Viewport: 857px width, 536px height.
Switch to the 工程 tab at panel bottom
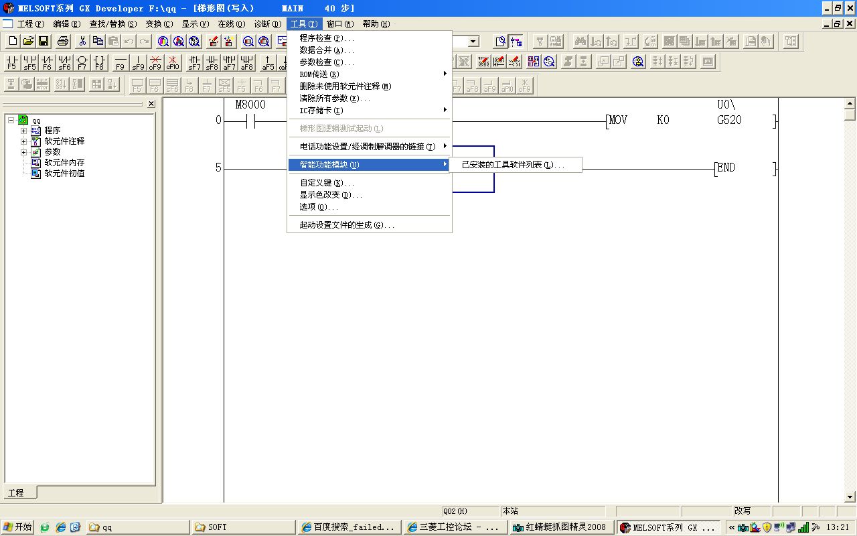pos(16,492)
